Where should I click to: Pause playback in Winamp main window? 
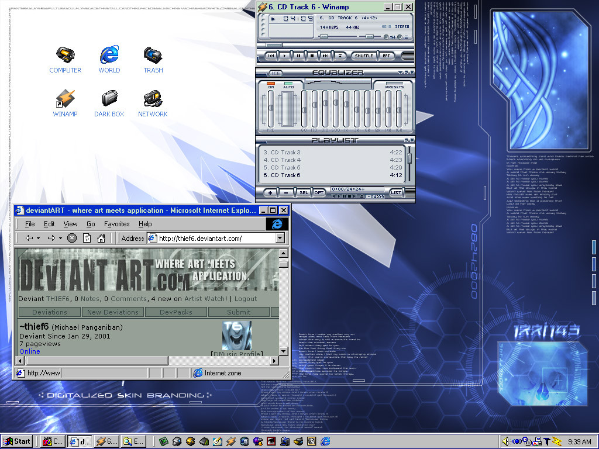(298, 56)
